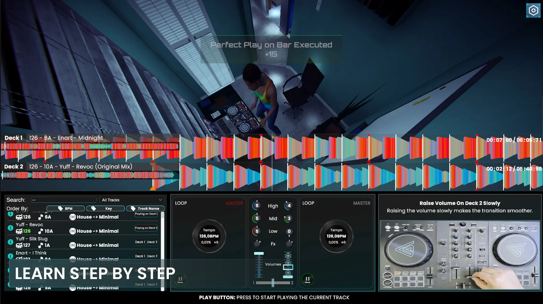Click the vinyl genre icon in Silk Slug row
Screen dimensions: 543x304
click(x=73, y=245)
